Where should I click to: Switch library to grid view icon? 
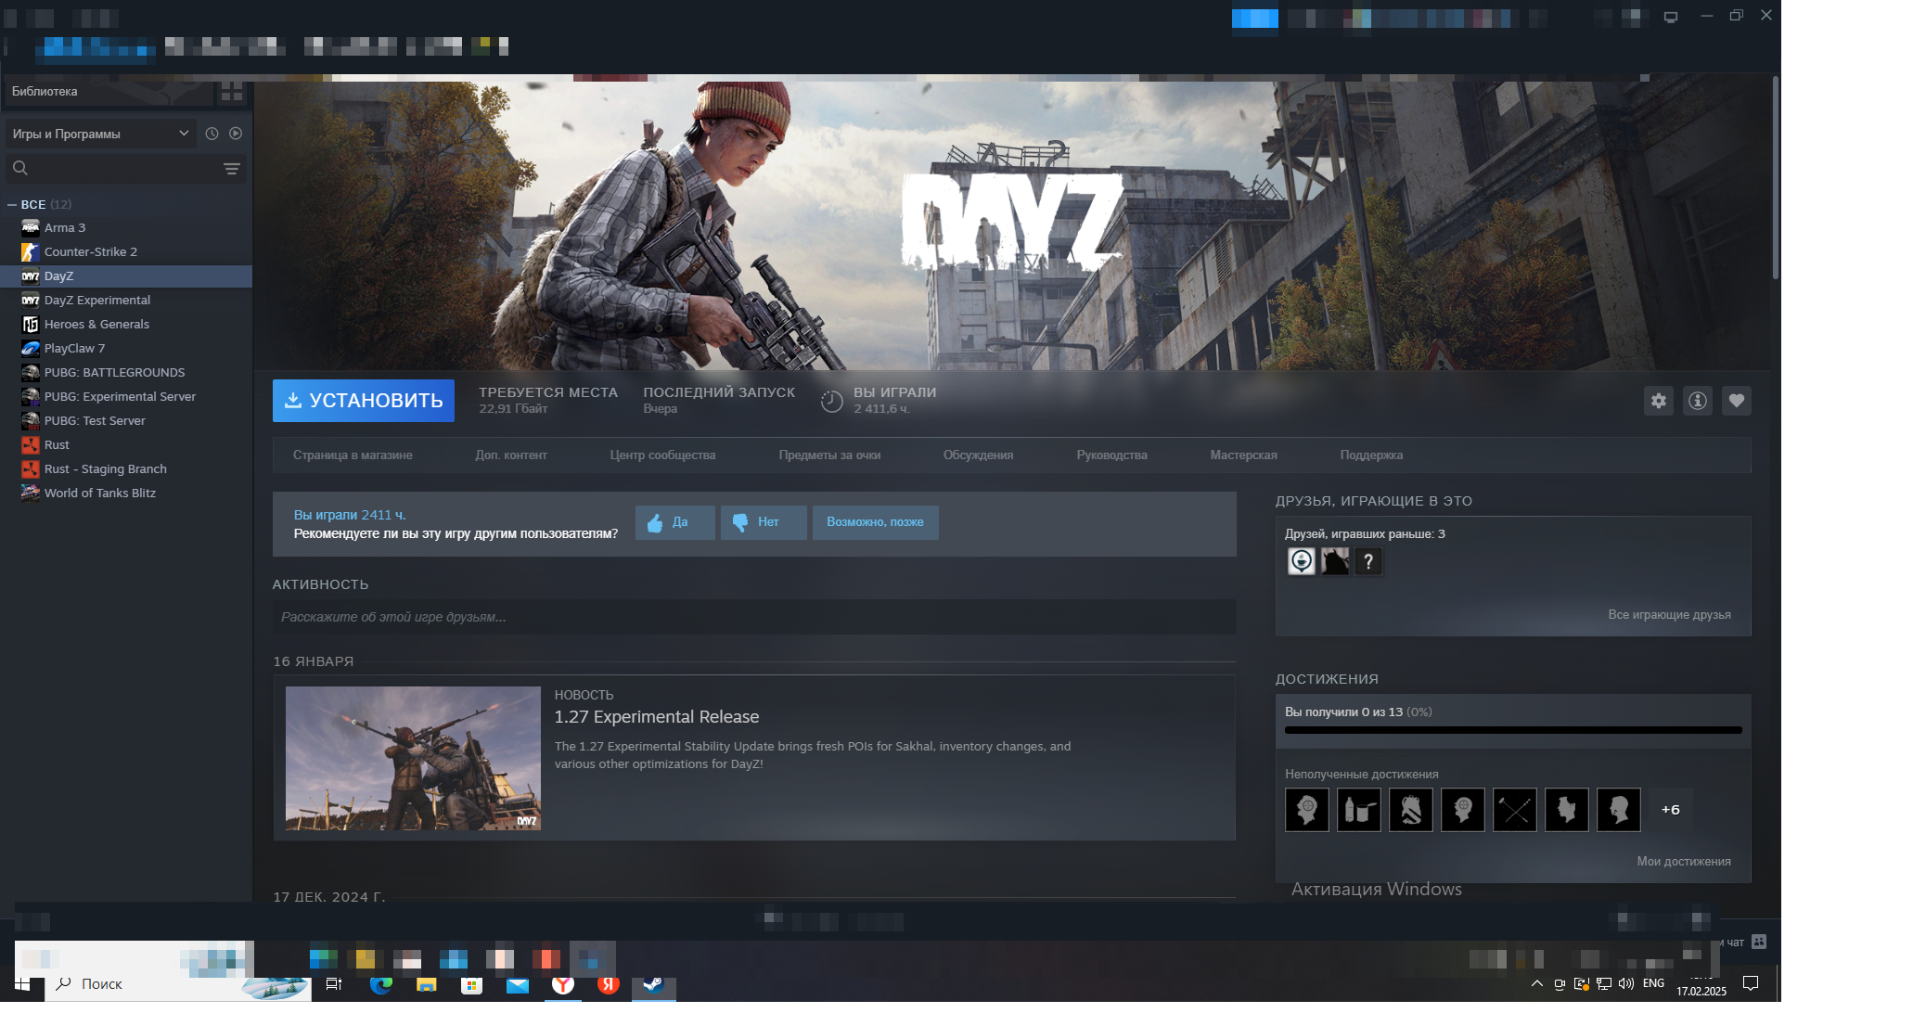click(x=232, y=91)
